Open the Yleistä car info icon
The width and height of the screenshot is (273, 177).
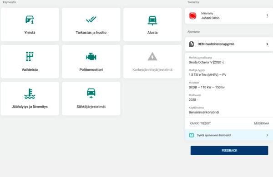30,20
